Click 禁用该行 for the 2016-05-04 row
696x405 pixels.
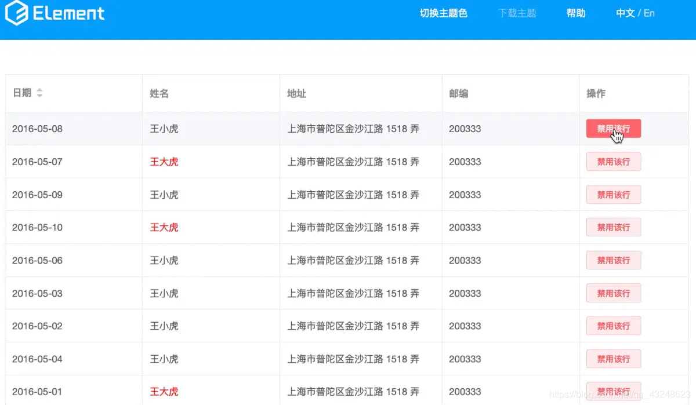(x=613, y=359)
